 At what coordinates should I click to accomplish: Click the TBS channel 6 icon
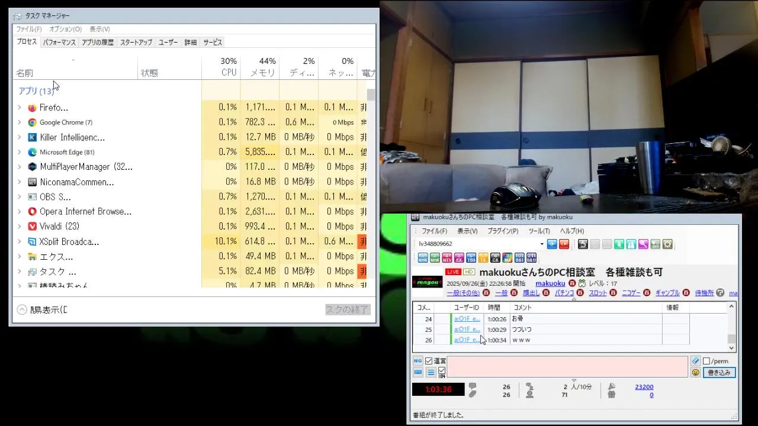click(x=471, y=257)
